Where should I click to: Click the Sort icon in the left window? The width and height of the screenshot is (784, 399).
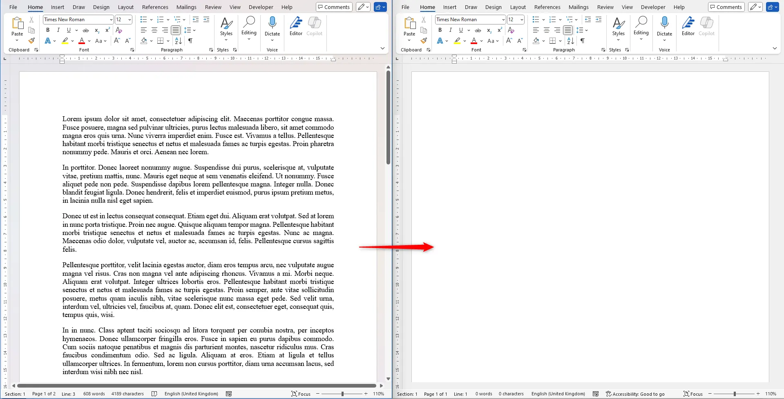click(x=178, y=41)
